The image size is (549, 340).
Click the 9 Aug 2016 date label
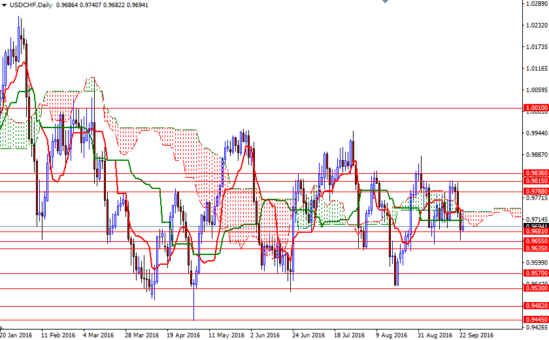(391, 335)
